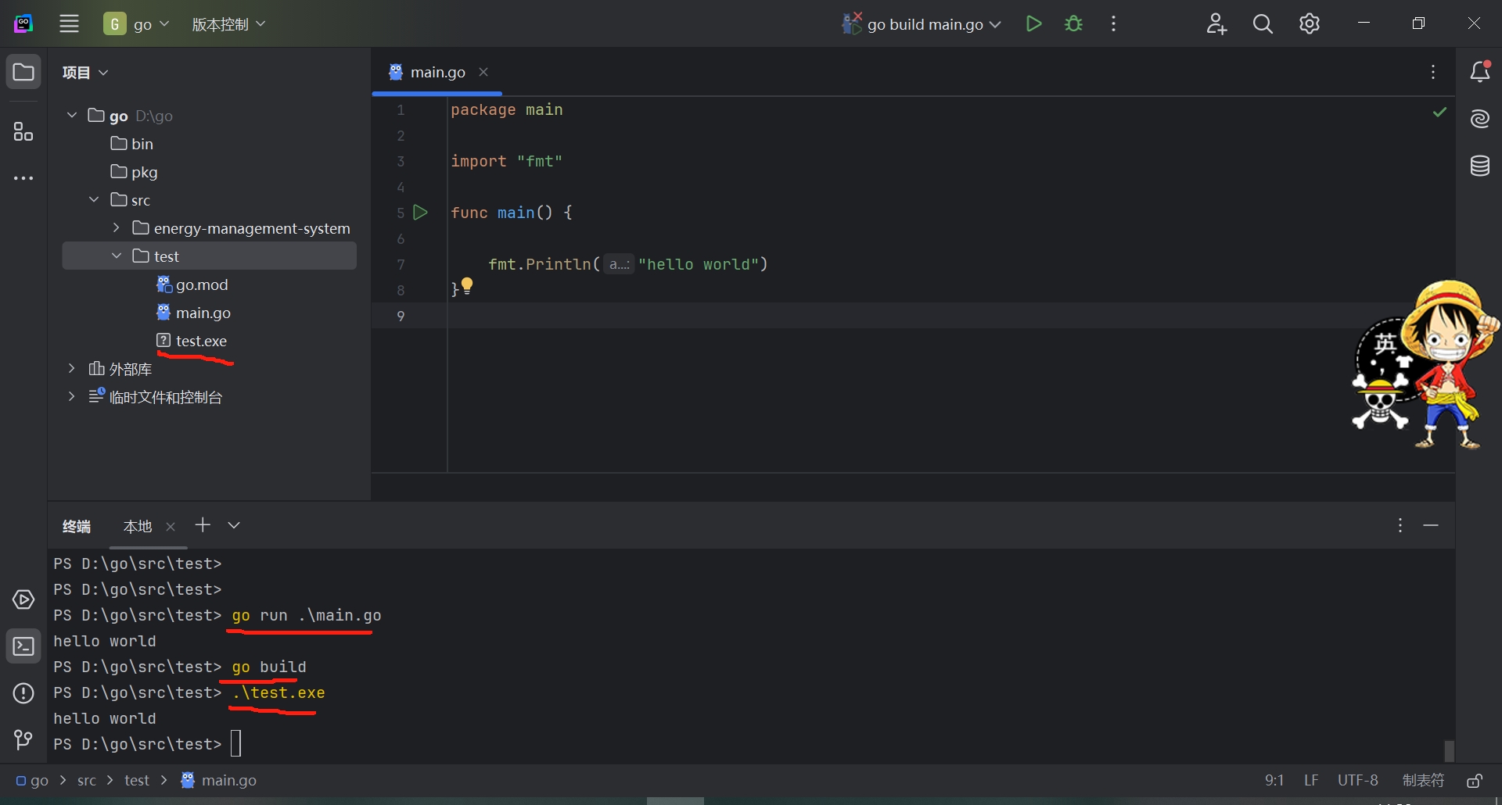This screenshot has height=805, width=1502.
Task: Click the run gutter icon beside func main
Action: (420, 213)
